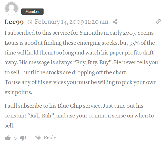Click the February 14, 2009 11:20 am timestamp

point(71,22)
